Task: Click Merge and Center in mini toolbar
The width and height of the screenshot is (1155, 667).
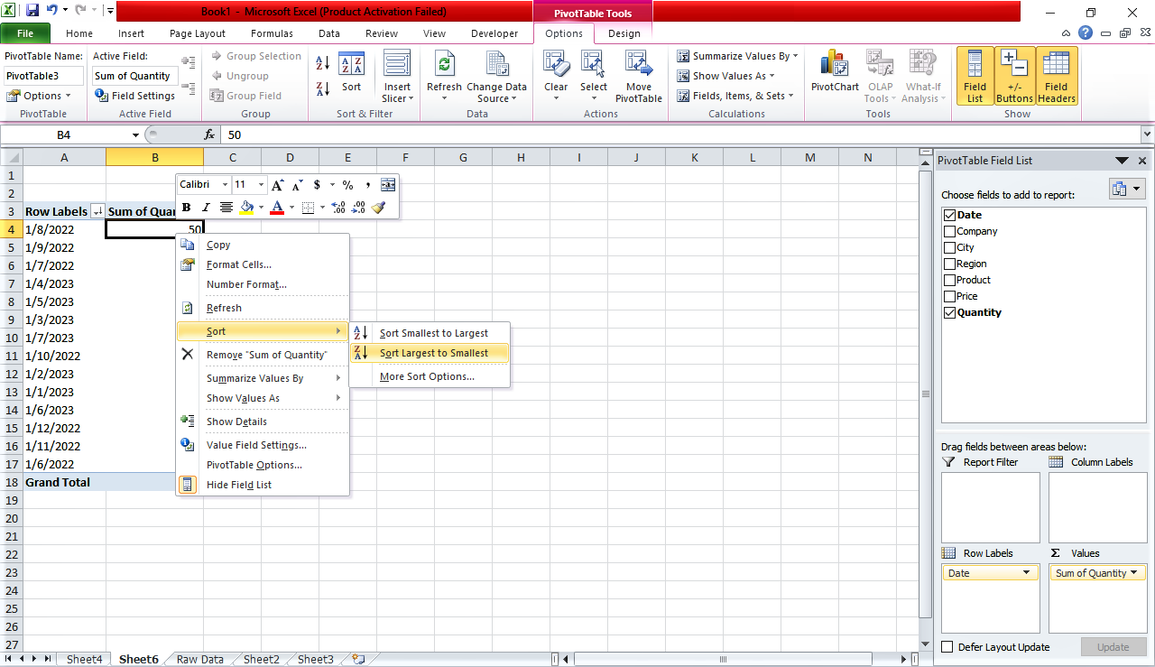Action: tap(388, 185)
